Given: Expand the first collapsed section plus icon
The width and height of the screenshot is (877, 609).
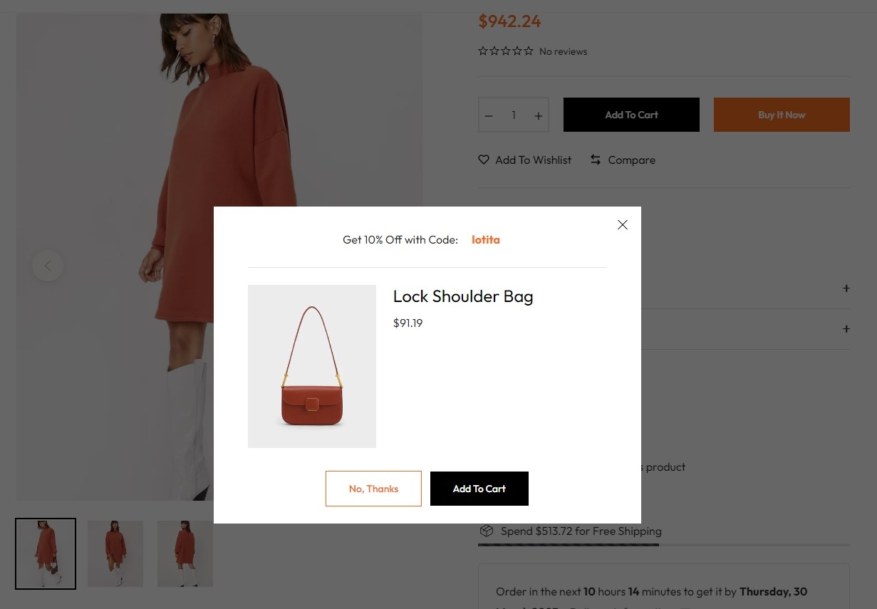Looking at the screenshot, I should coord(846,288).
